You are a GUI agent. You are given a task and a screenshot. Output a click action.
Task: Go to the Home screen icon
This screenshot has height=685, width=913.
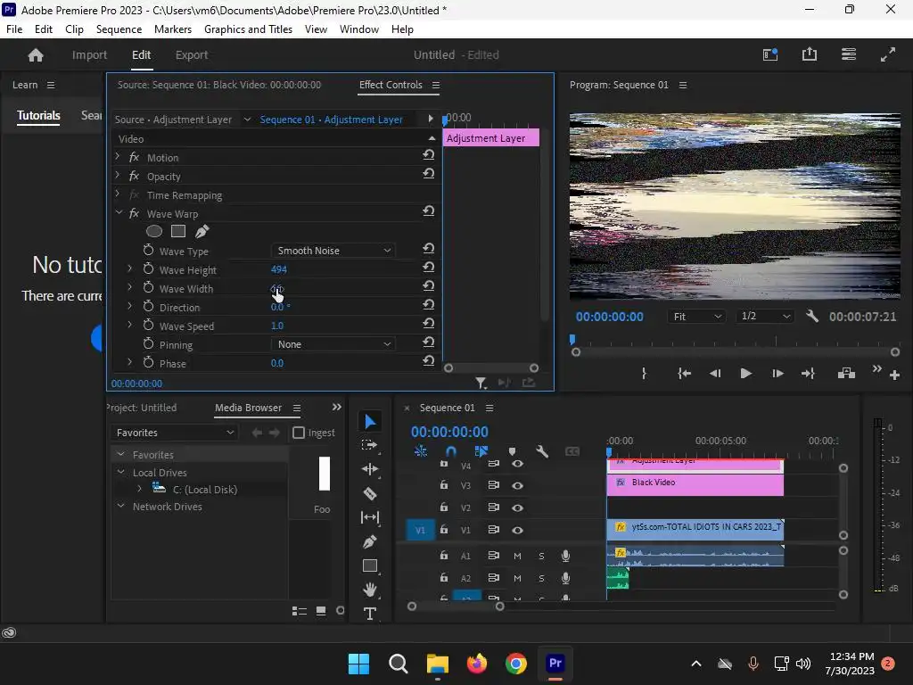36,54
